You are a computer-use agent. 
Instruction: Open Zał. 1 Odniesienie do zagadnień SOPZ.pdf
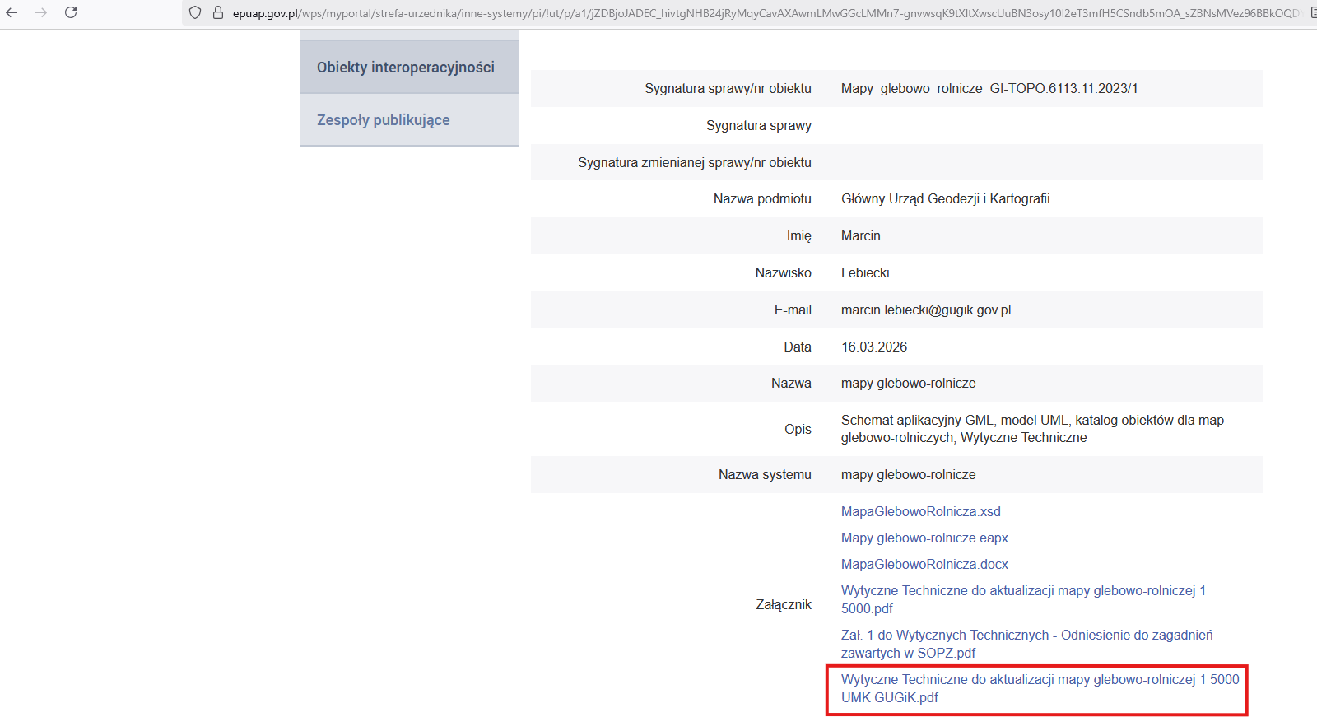point(1026,636)
